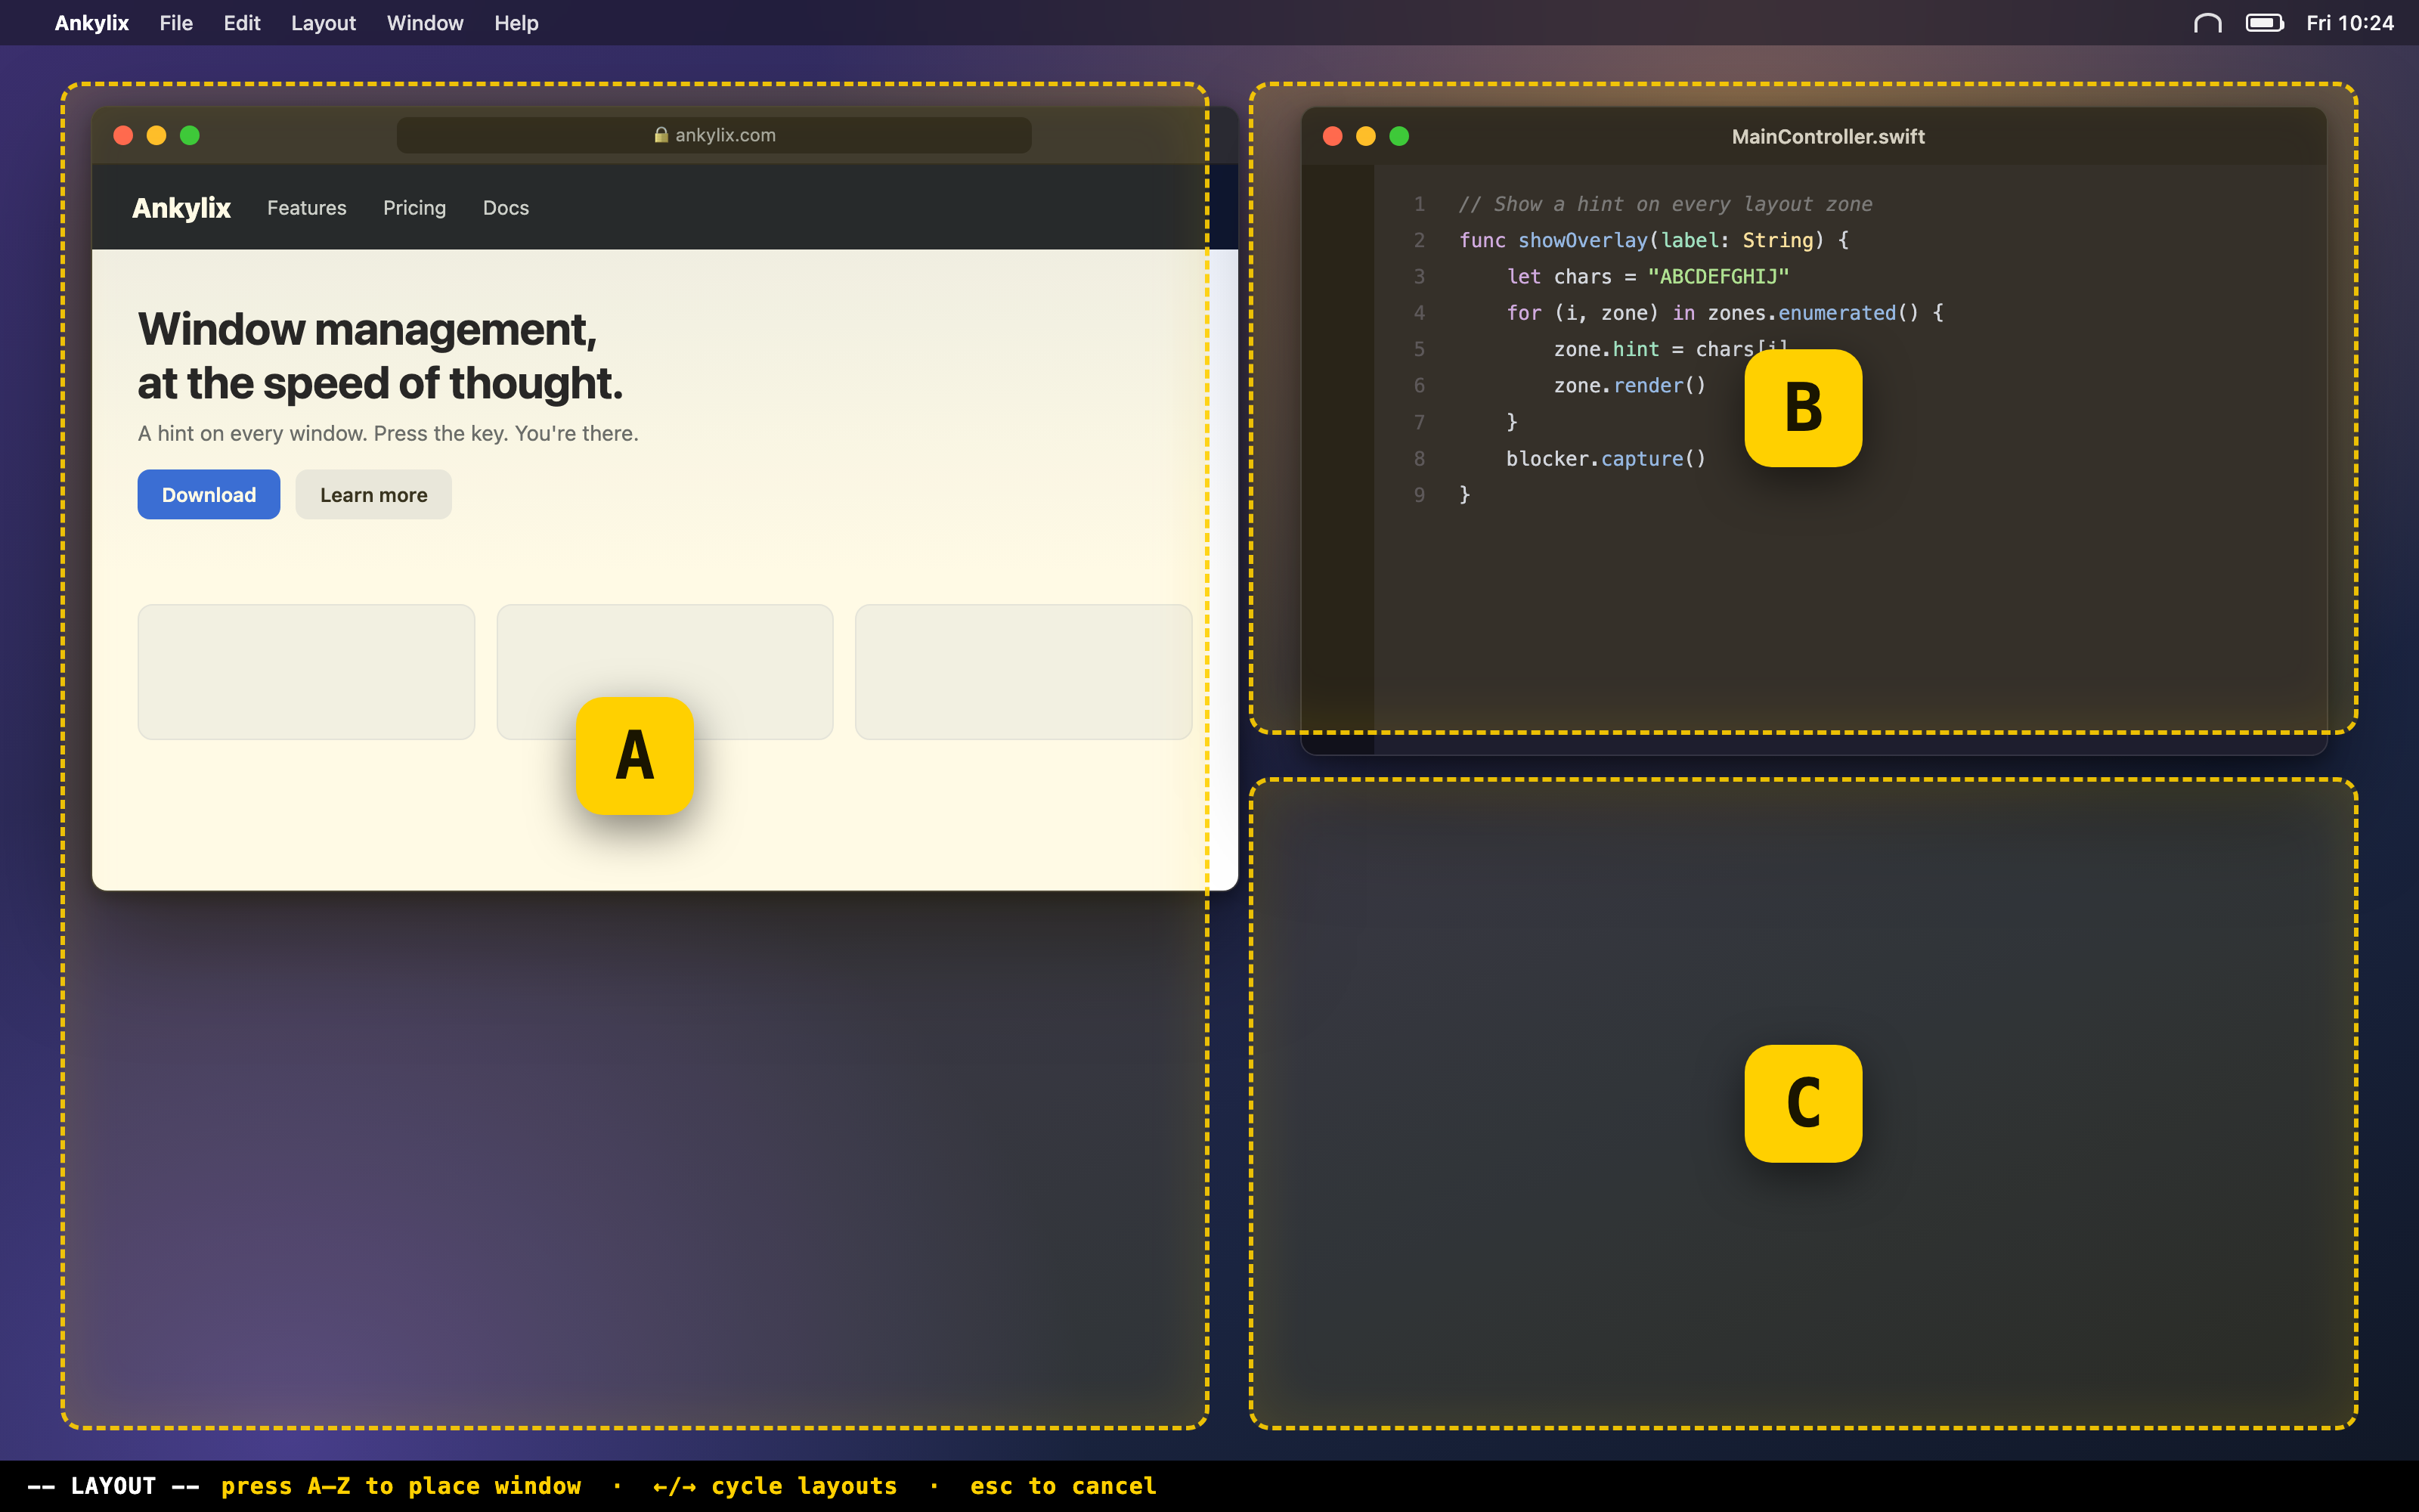
Task: Open the File menu
Action: pos(176,23)
